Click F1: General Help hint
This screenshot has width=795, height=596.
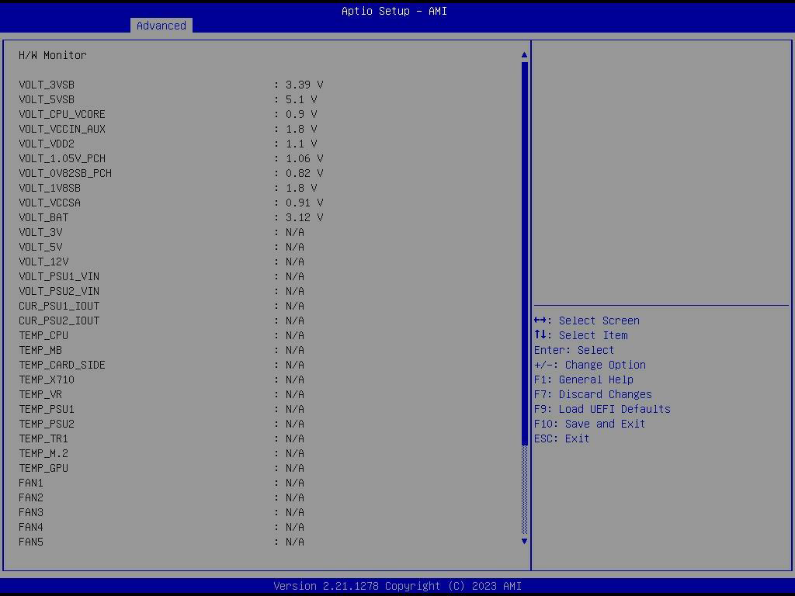click(x=583, y=379)
